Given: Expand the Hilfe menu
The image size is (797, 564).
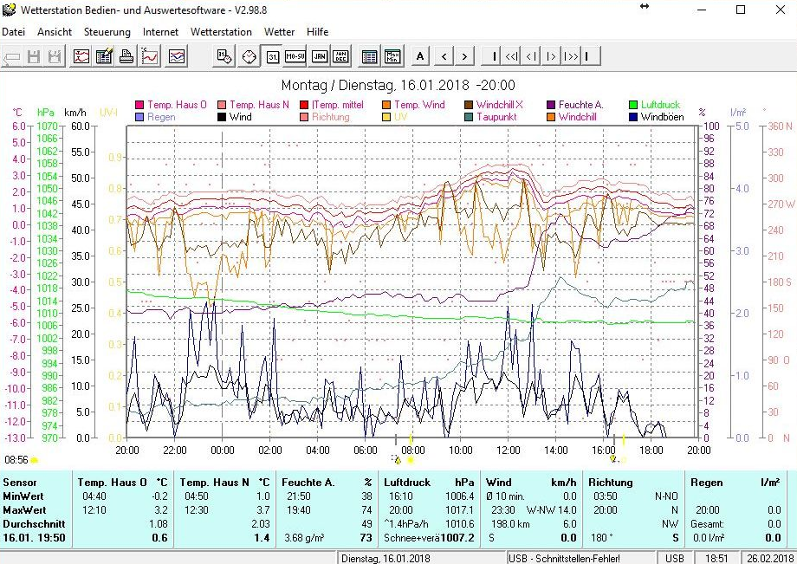Looking at the screenshot, I should pyautogui.click(x=317, y=32).
